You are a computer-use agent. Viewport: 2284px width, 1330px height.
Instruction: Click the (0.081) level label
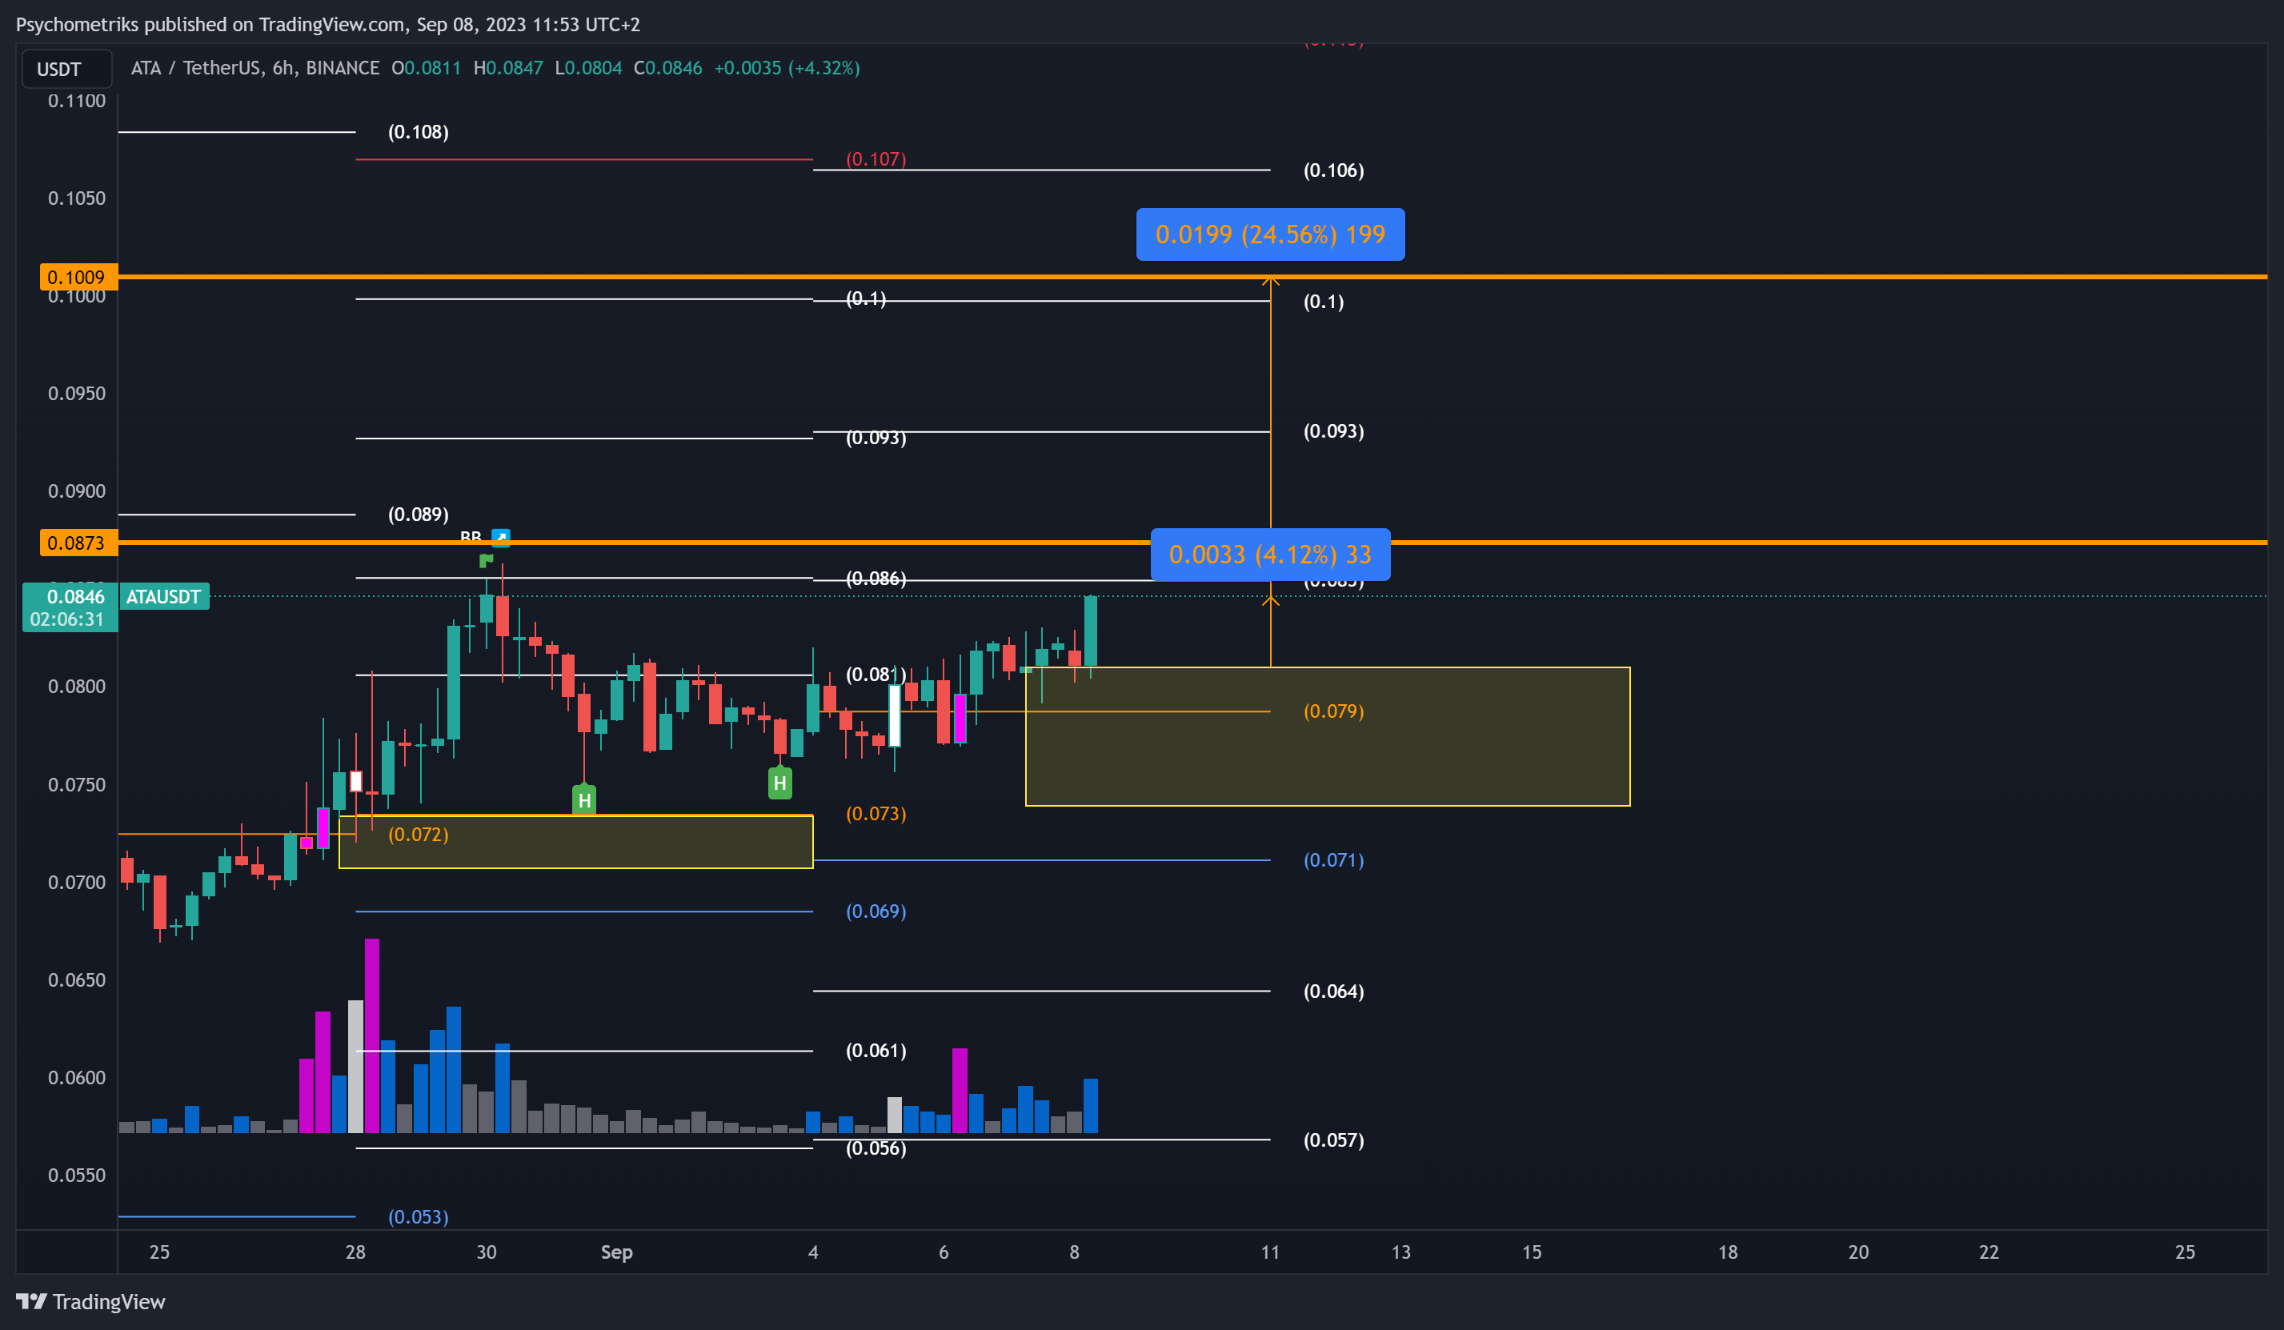point(876,674)
